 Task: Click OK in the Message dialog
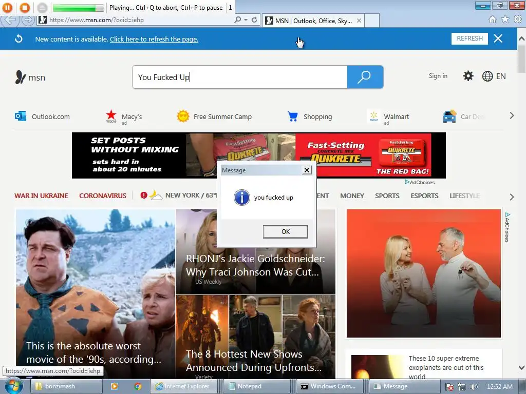(286, 231)
